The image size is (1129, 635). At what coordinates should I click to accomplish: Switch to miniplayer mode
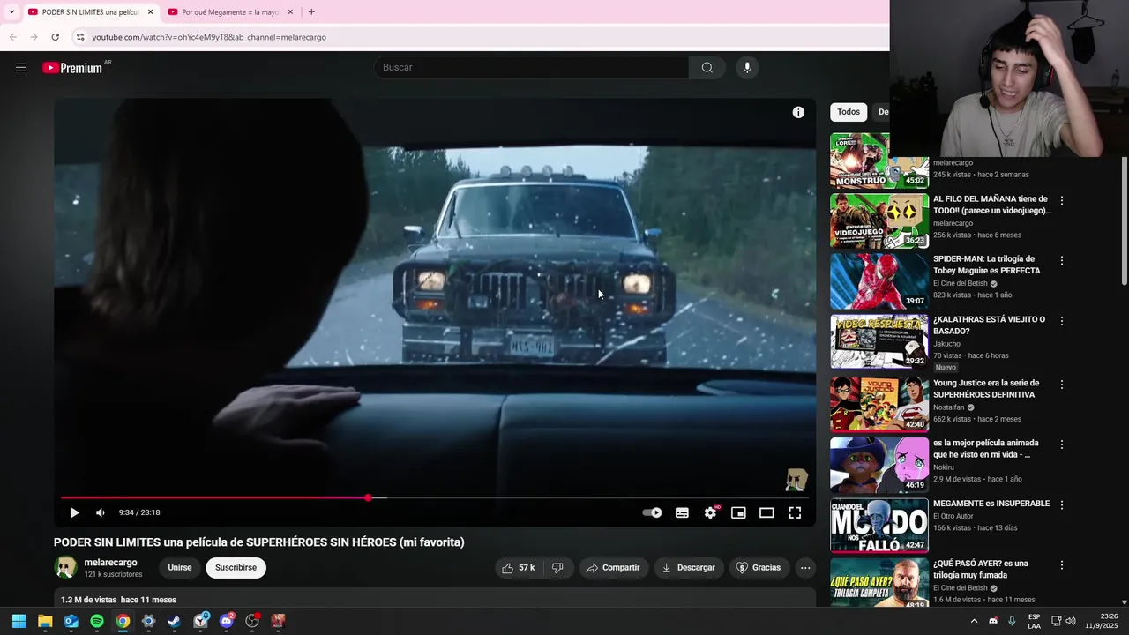click(738, 512)
